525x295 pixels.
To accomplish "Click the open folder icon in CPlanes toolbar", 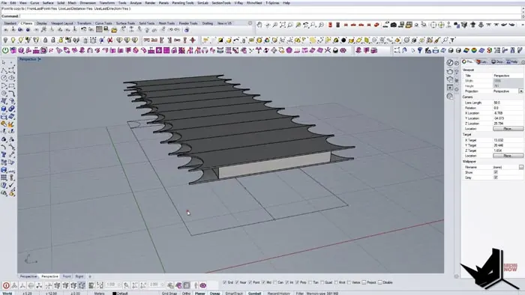I will coord(114,30).
